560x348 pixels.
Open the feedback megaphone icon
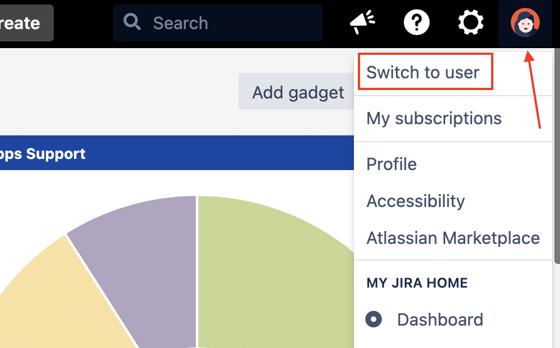[x=362, y=23]
